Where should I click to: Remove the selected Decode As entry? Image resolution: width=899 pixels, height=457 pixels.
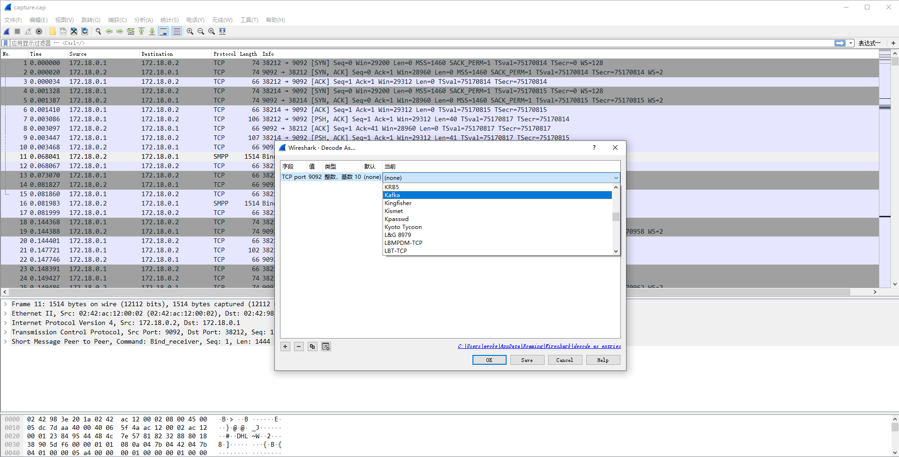tap(299, 346)
